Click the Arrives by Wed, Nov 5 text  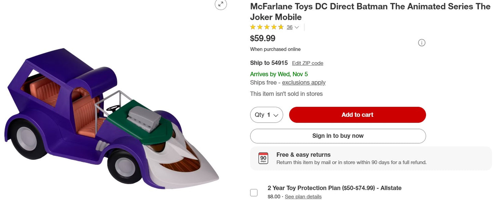coord(279,74)
